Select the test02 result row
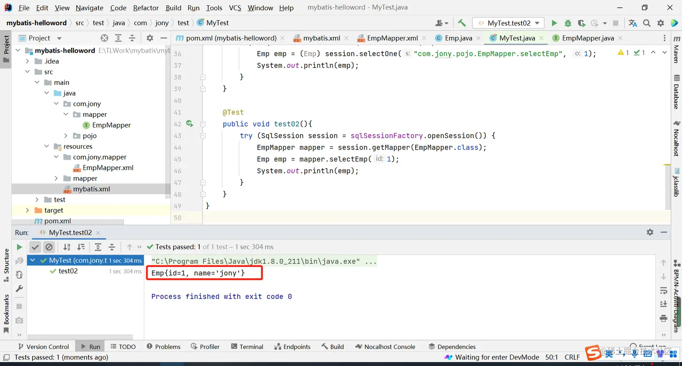 point(85,271)
